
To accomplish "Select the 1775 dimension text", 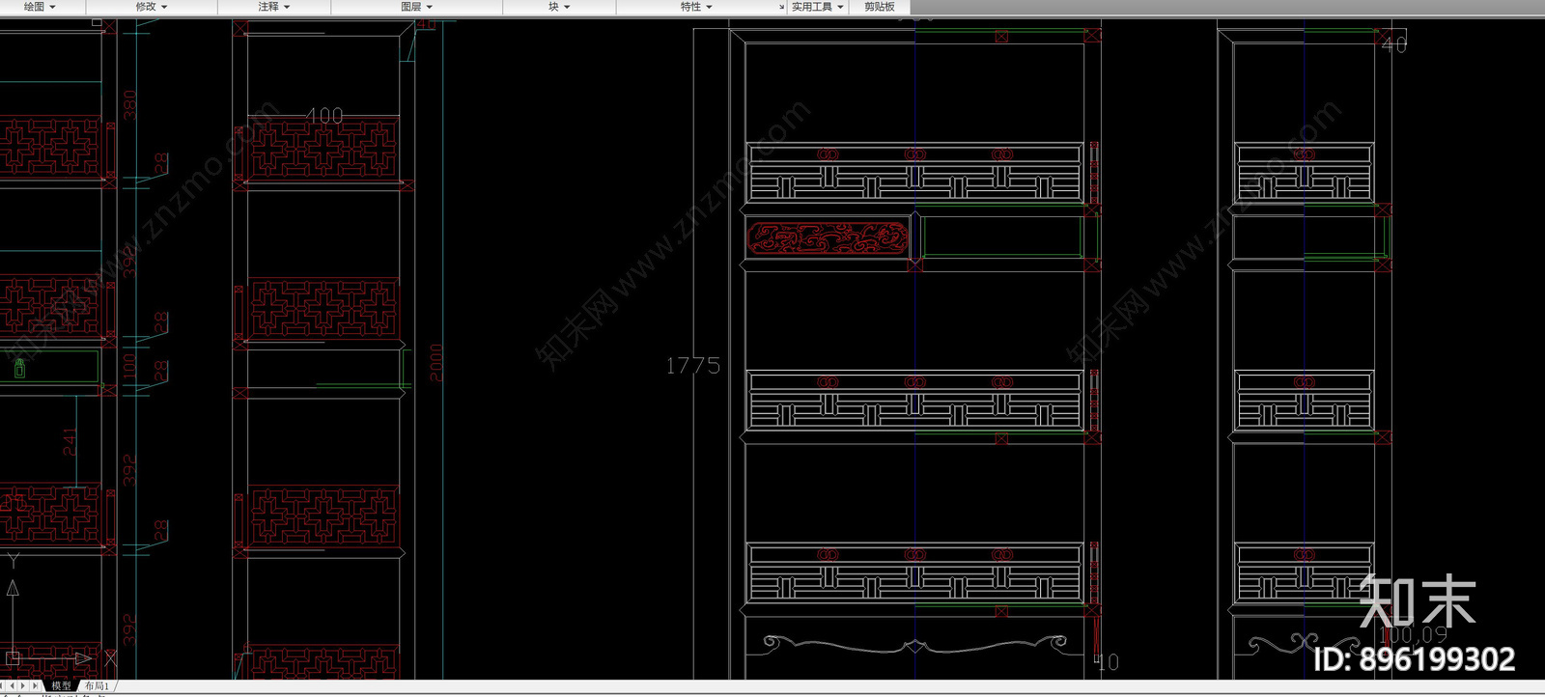I will pyautogui.click(x=692, y=366).
